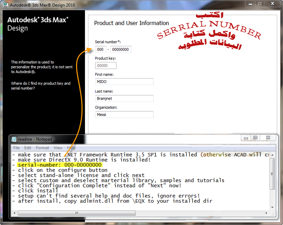This screenshot has width=283, height=225.
Task: Close the readme Notepad window
Action: point(269,138)
